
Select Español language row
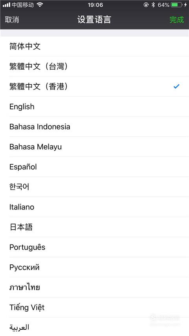[94, 167]
